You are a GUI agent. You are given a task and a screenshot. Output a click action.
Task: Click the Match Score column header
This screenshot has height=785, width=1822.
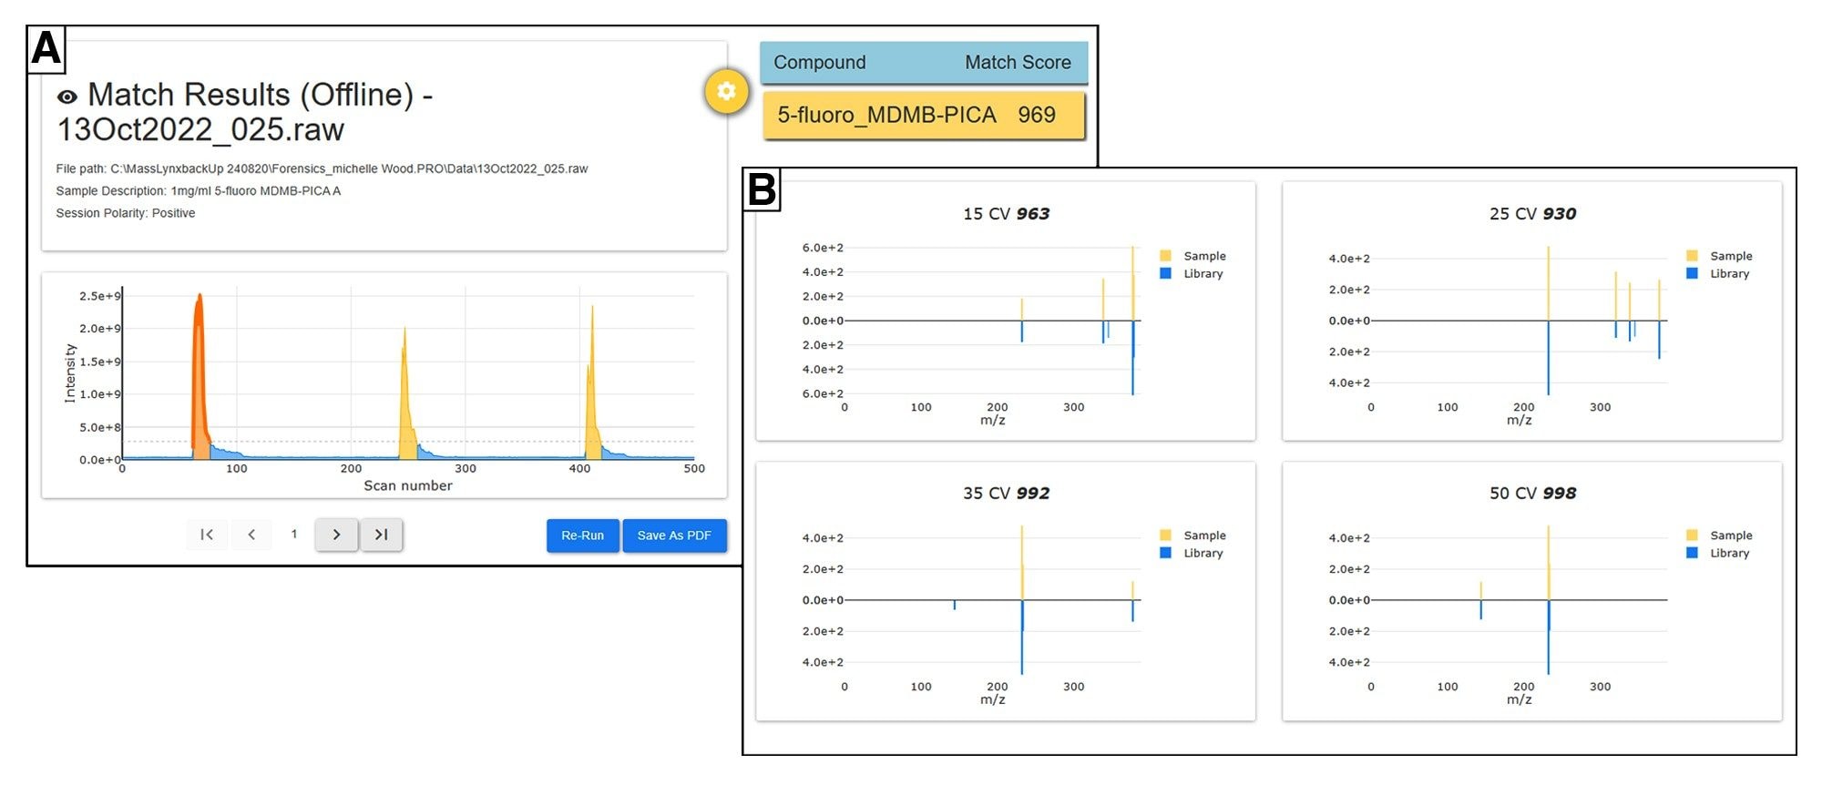(x=1018, y=63)
